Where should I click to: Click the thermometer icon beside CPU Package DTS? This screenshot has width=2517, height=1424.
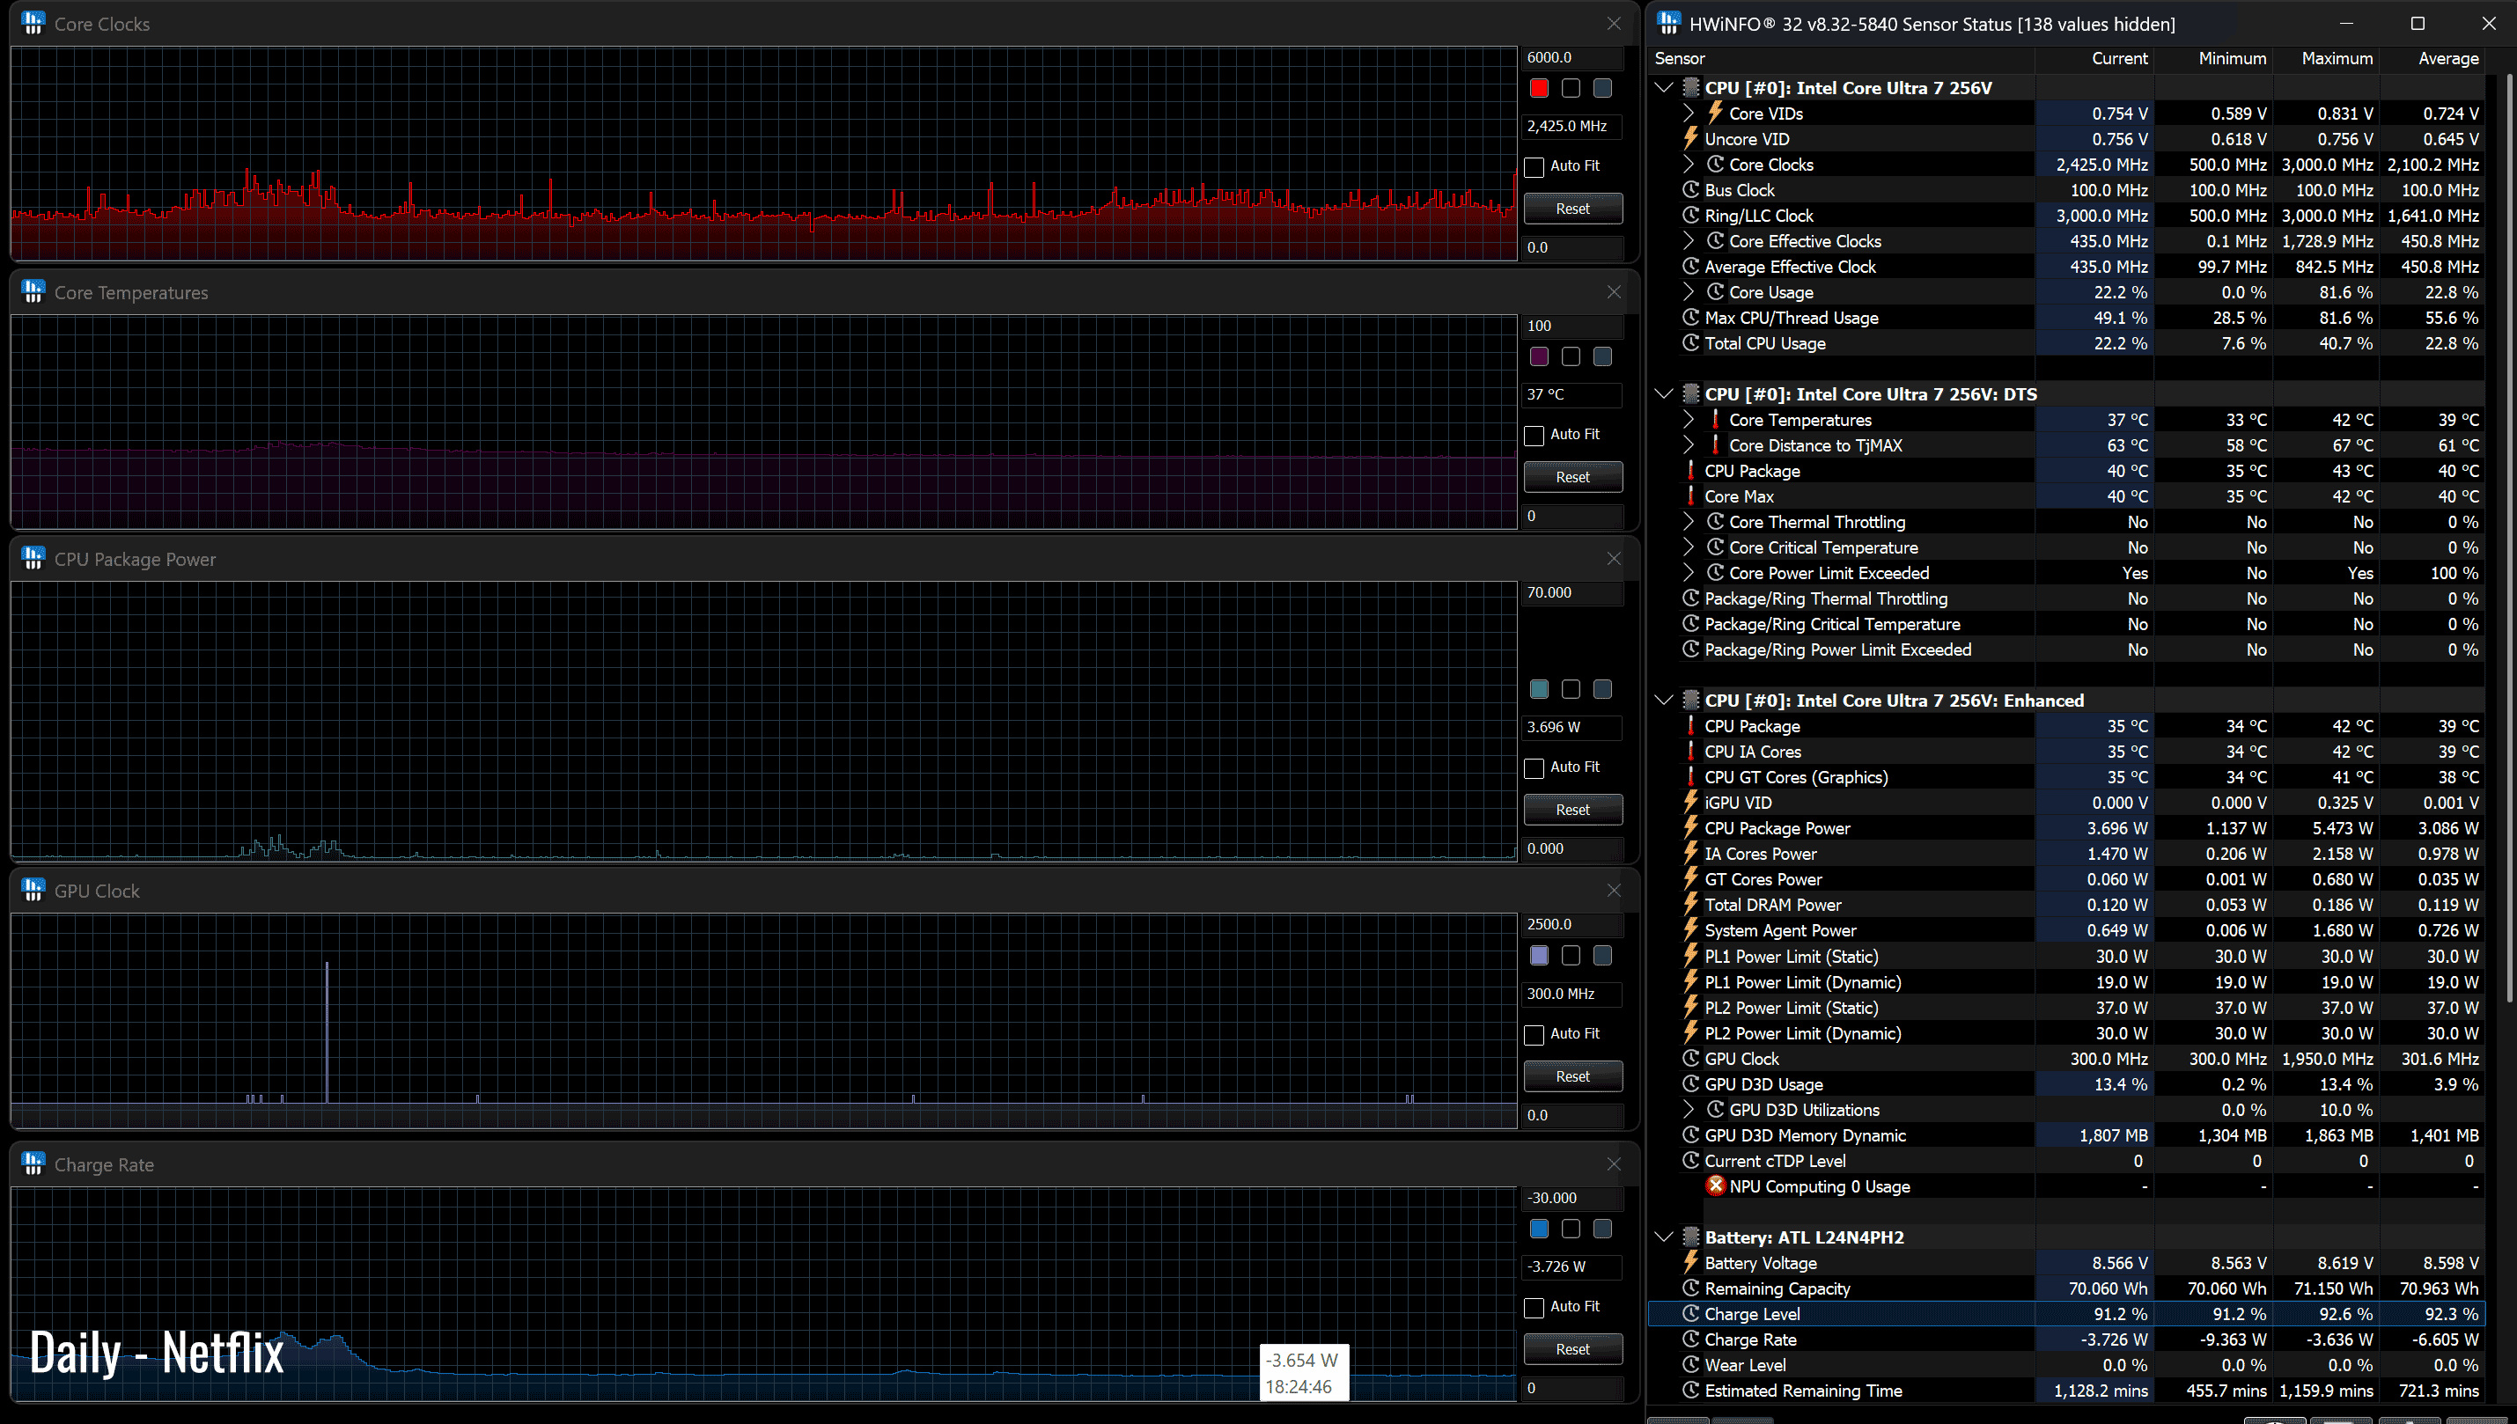1690,471
